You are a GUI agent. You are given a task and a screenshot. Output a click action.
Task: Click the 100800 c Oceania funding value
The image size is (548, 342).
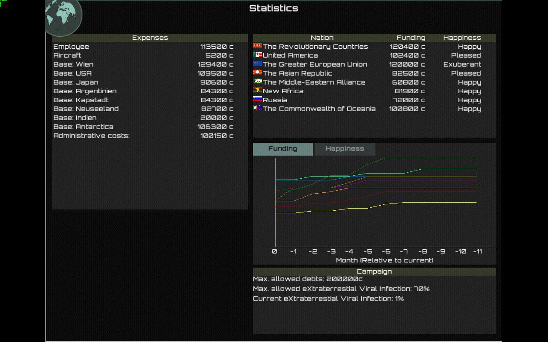point(407,109)
